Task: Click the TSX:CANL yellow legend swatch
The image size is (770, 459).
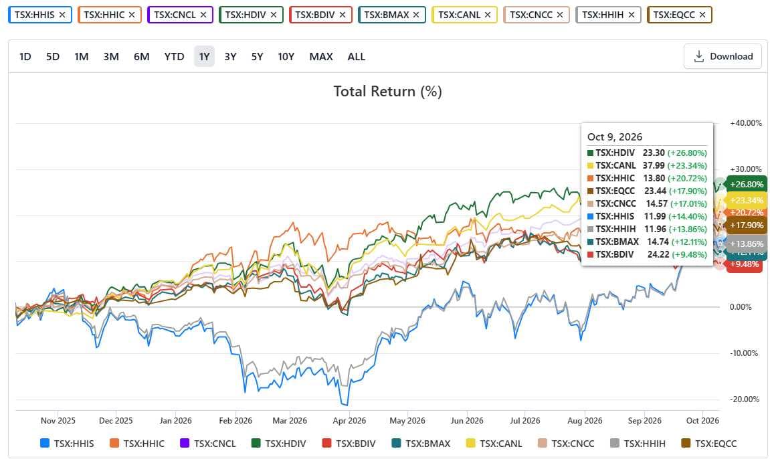Action: [470, 444]
